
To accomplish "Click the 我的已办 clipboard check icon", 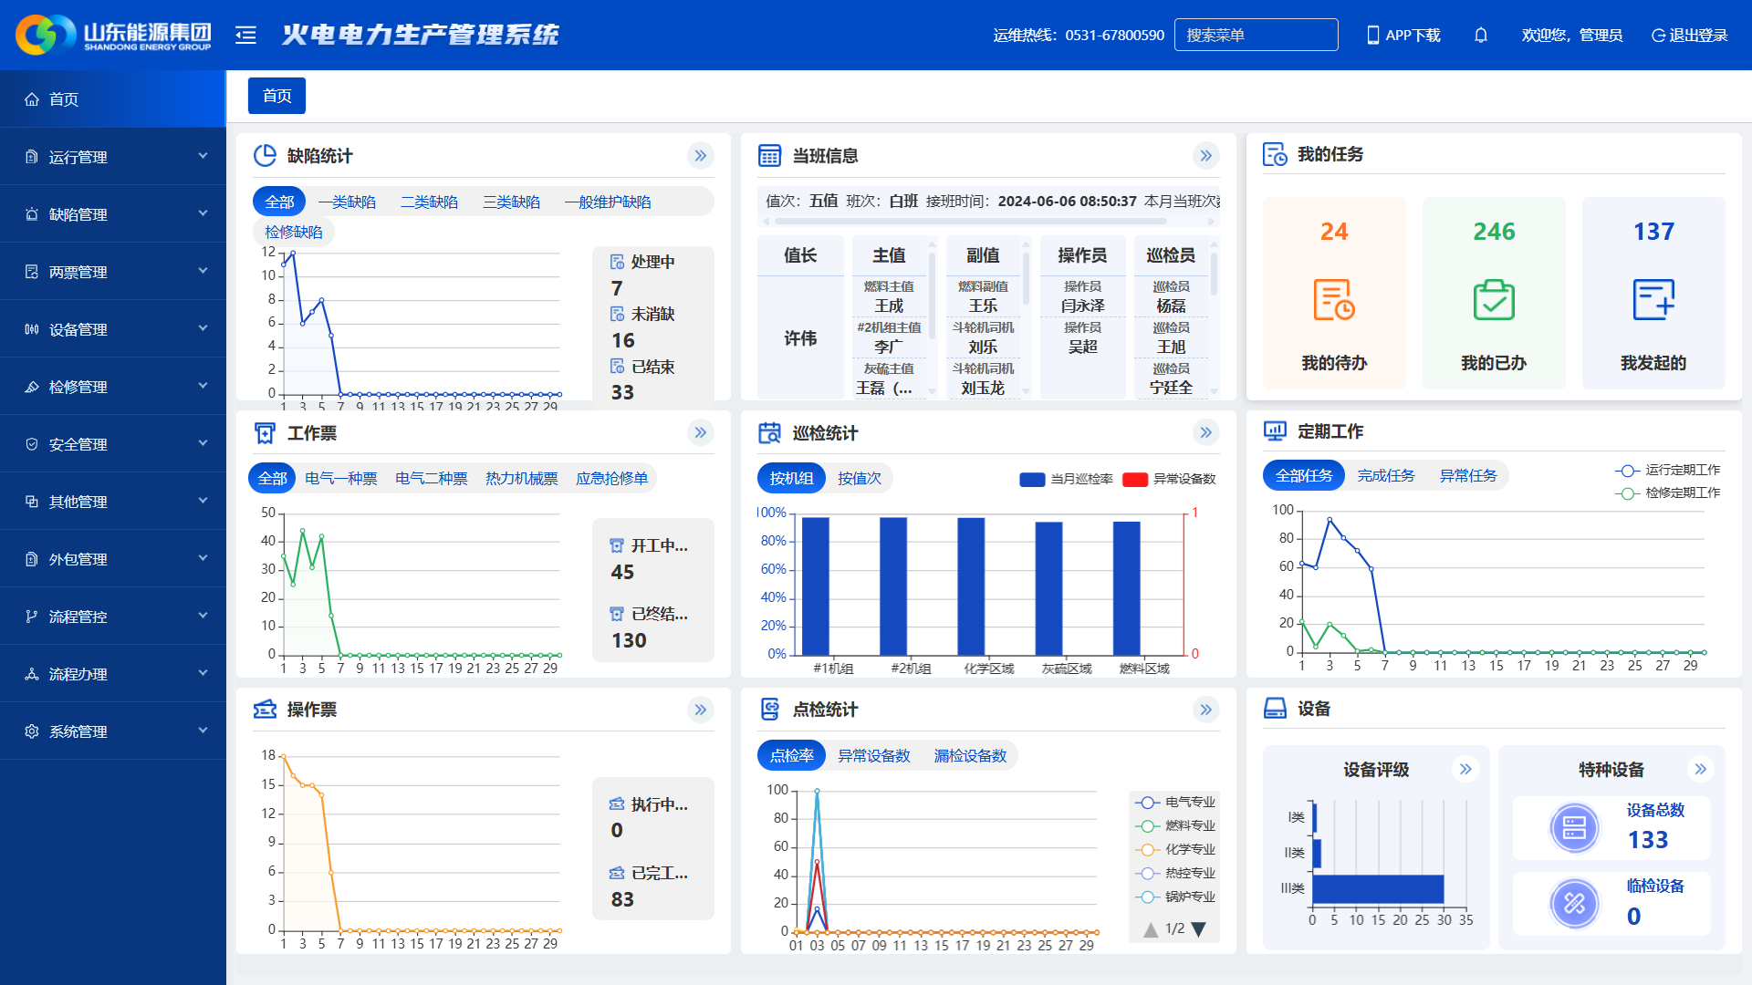I will tap(1494, 299).
